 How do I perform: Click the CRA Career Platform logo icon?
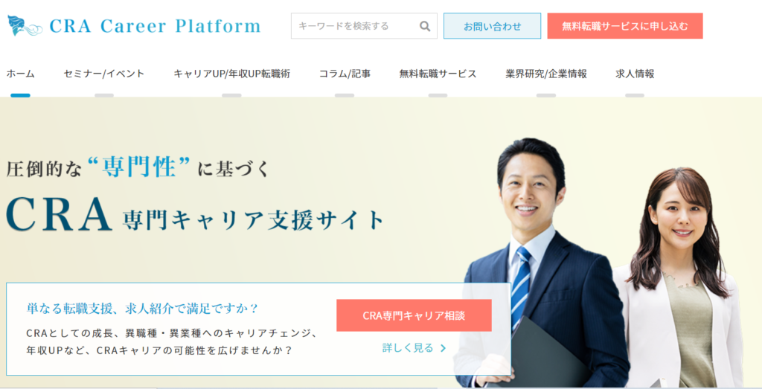25,26
